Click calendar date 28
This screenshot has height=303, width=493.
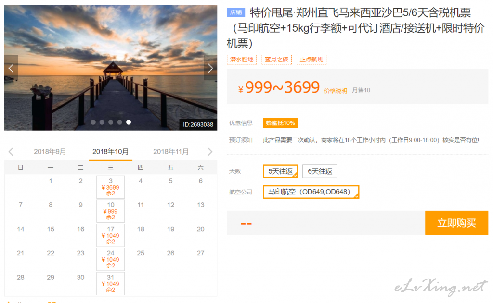click(x=20, y=278)
